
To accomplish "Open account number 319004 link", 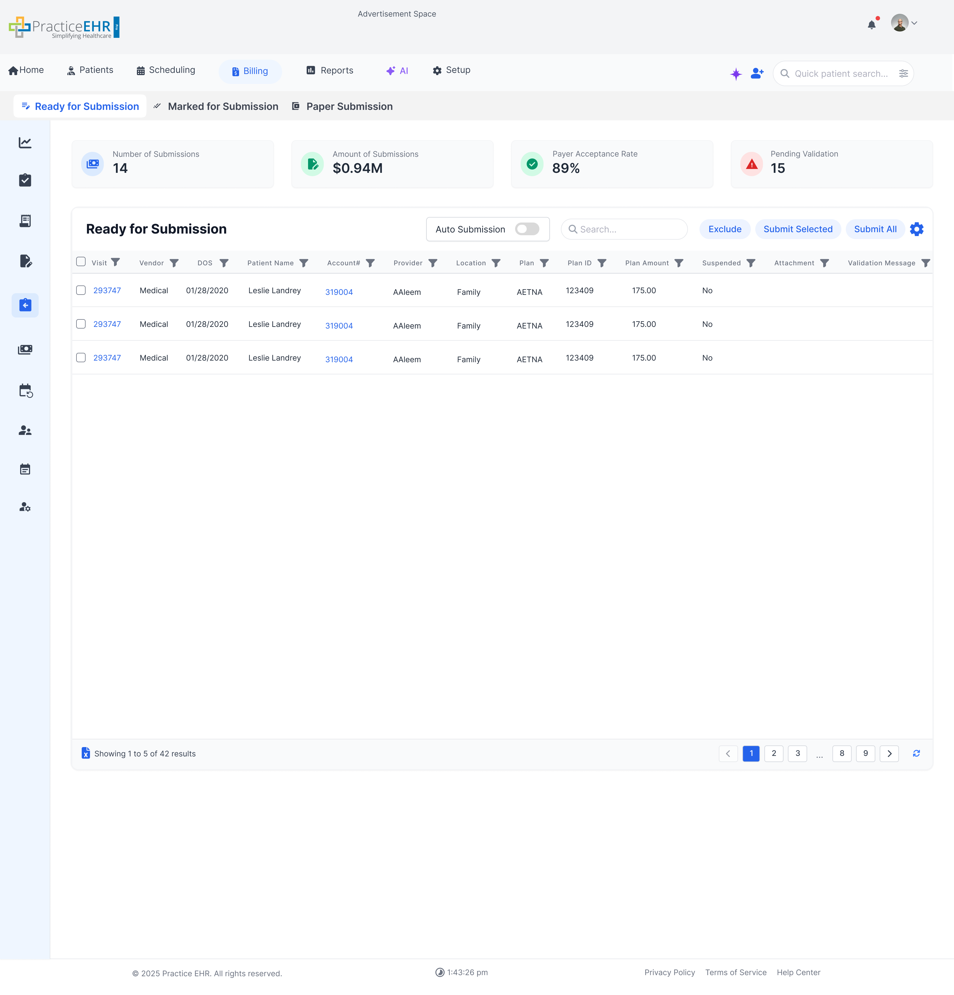I will coord(338,292).
